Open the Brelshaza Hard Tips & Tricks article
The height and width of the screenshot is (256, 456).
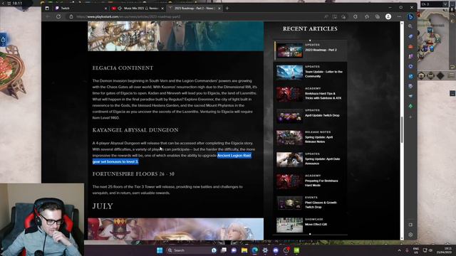(x=311, y=93)
